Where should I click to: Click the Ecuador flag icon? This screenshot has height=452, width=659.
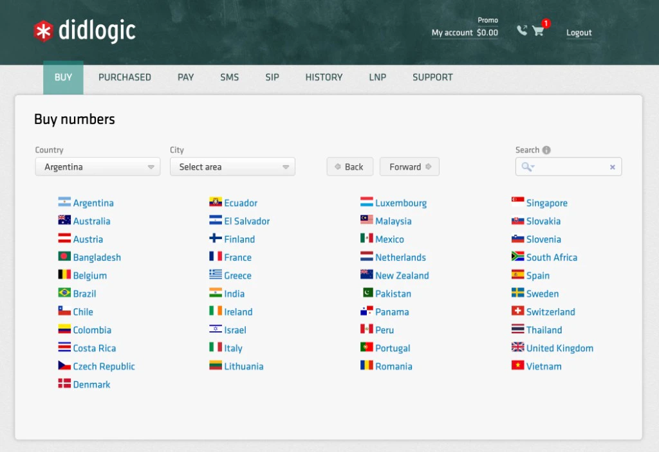click(216, 202)
